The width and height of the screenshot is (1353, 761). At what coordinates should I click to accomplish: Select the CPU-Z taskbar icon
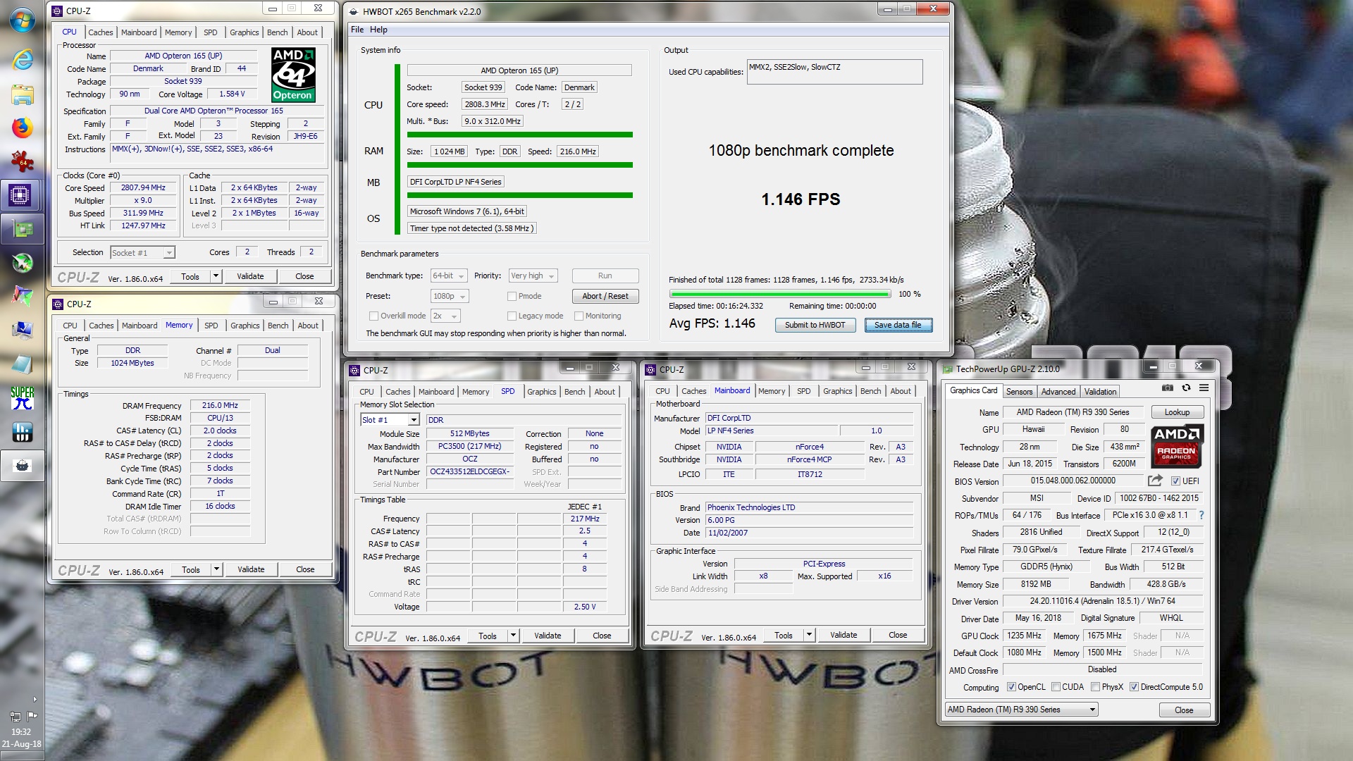coord(20,194)
